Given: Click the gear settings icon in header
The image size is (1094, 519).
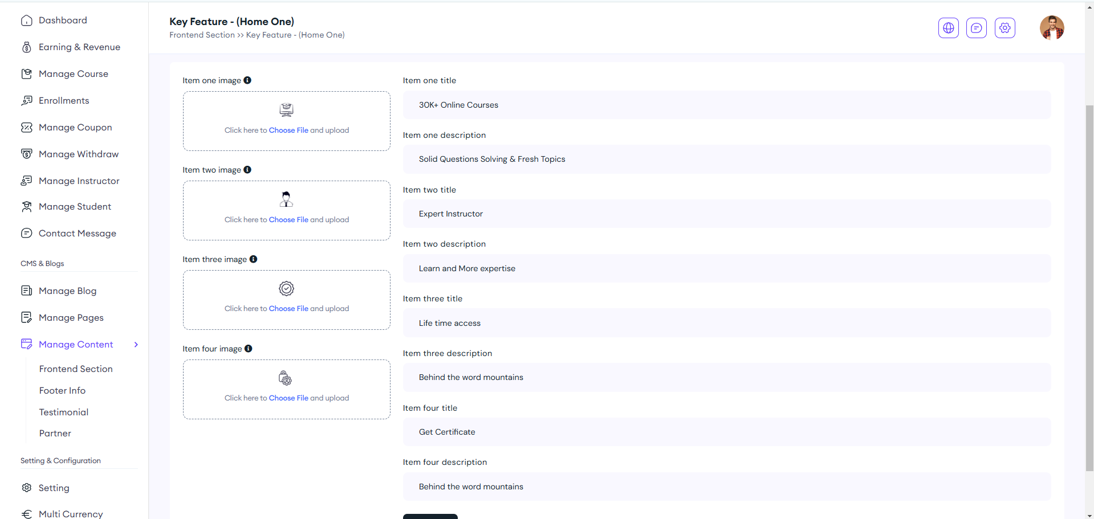Looking at the screenshot, I should click(x=1004, y=28).
